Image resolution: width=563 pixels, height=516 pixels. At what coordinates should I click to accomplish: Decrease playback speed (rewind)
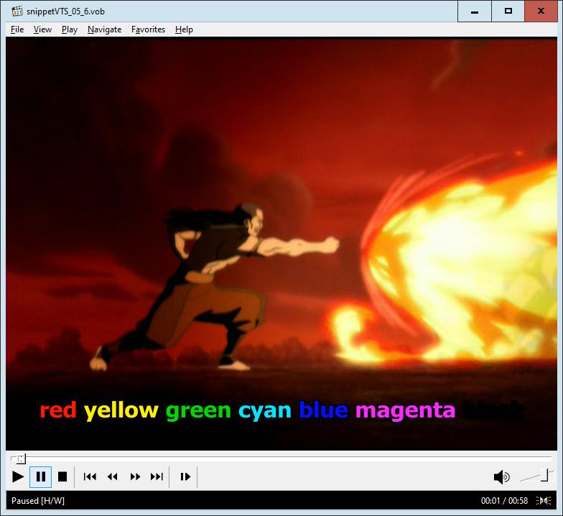click(112, 477)
